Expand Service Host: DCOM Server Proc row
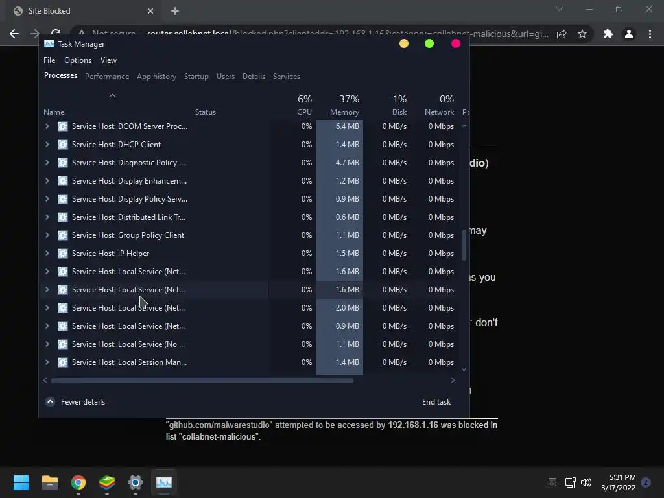 47,126
